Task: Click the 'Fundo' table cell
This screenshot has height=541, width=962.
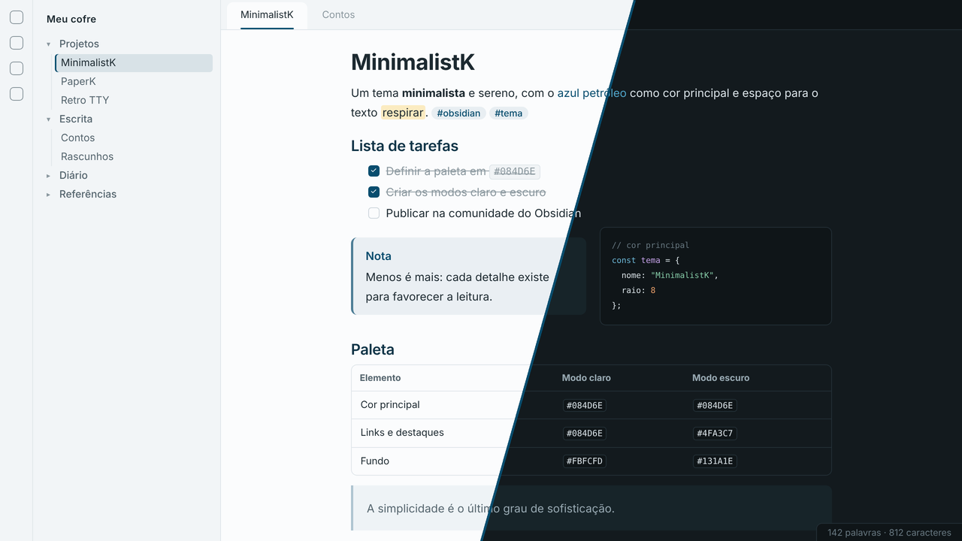Action: (375, 461)
